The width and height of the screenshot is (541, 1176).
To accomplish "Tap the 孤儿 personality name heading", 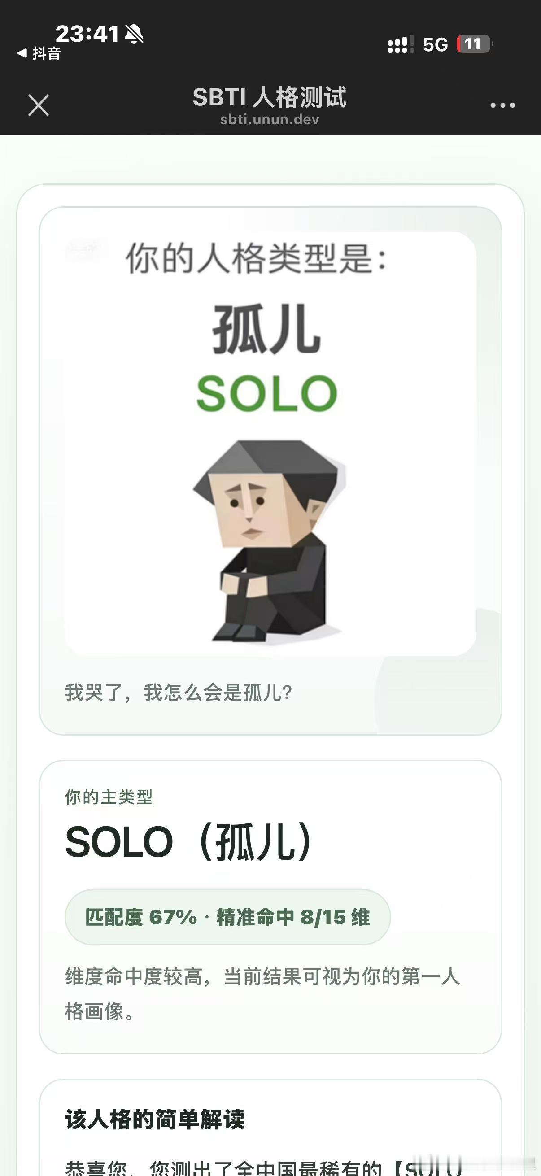I will [x=266, y=330].
